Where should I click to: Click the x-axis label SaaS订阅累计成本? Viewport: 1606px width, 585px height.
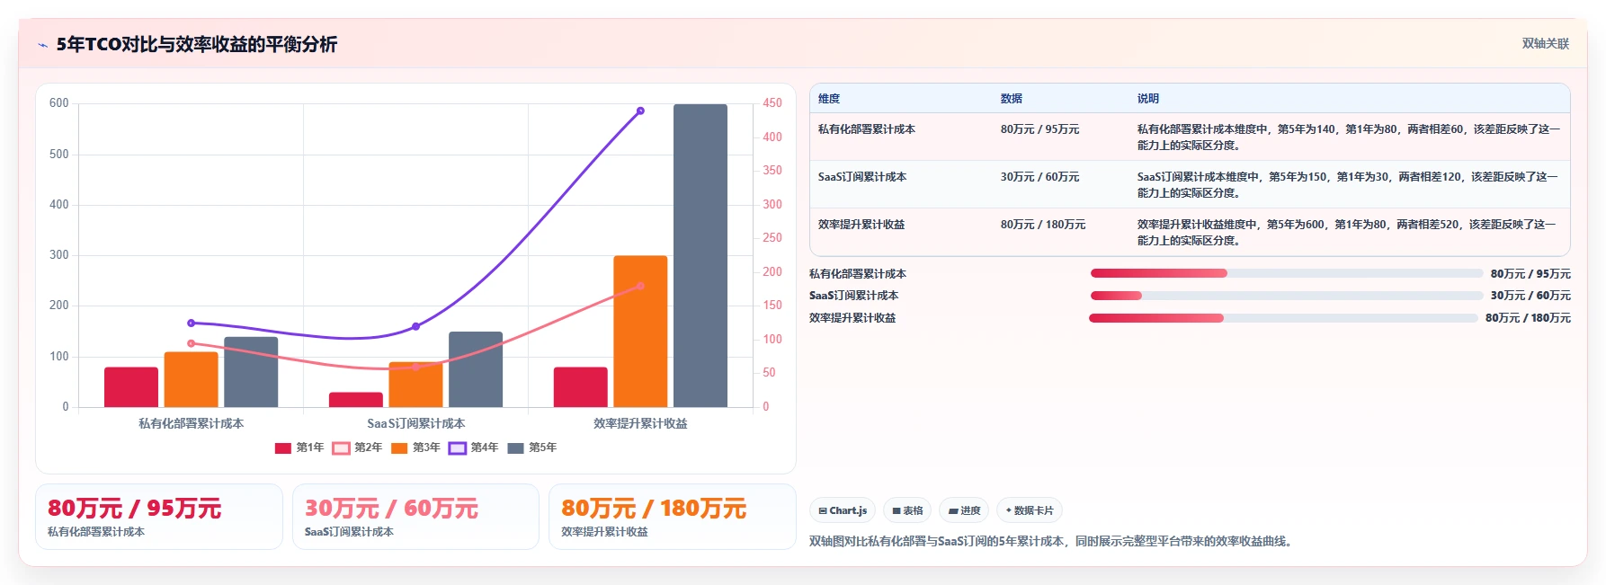click(415, 423)
